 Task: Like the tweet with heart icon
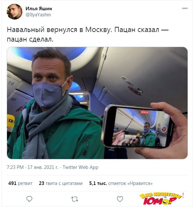120,199
